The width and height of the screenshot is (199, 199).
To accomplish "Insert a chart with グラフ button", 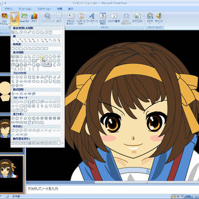I will click(34, 18).
